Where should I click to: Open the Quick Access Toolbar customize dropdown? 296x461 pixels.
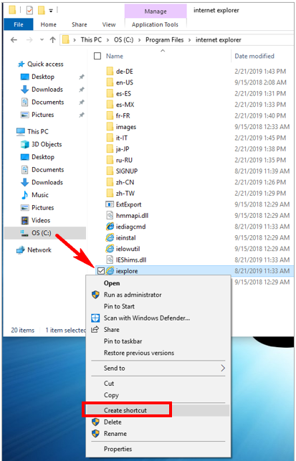click(51, 11)
